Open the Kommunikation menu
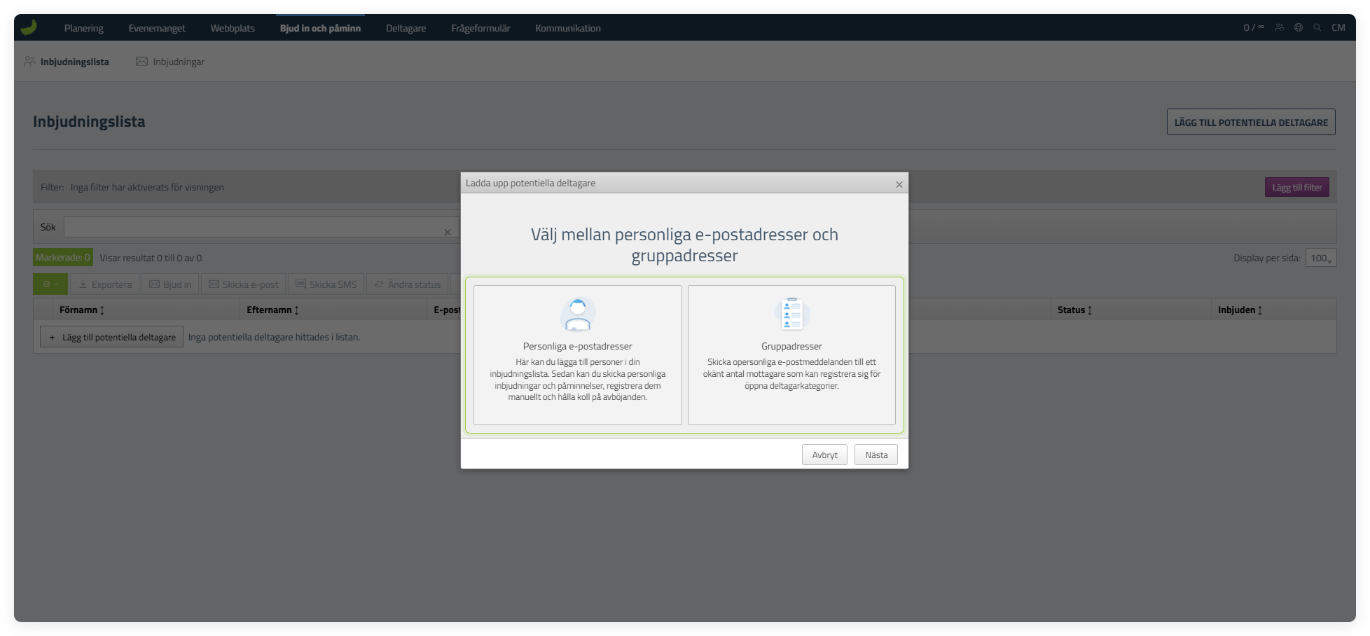The width and height of the screenshot is (1370, 636). point(568,28)
